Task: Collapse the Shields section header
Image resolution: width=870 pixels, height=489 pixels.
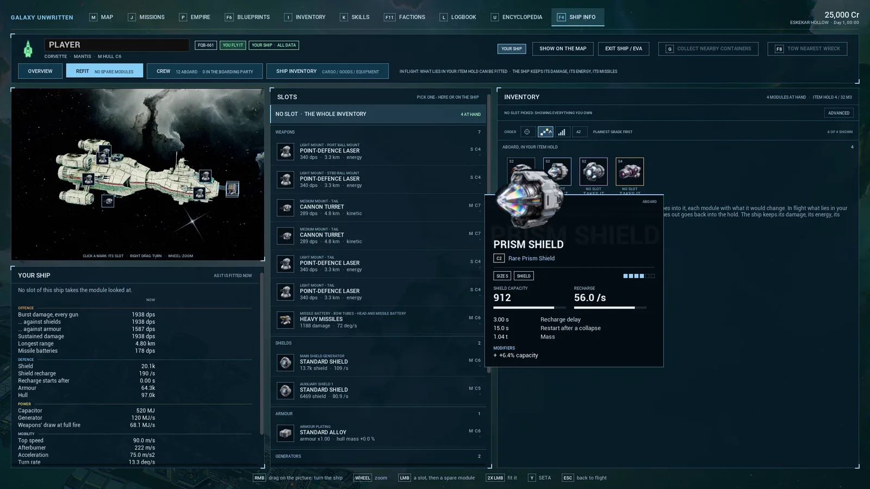Action: tap(378, 343)
